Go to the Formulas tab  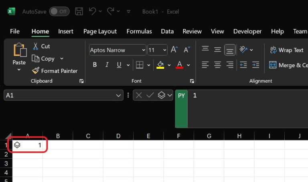click(139, 31)
